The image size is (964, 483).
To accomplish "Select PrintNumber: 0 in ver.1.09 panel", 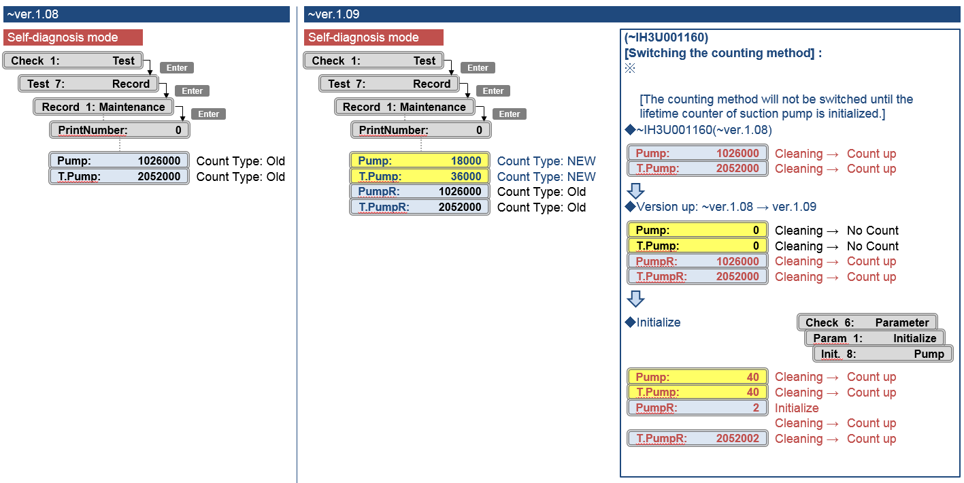I will tap(420, 130).
